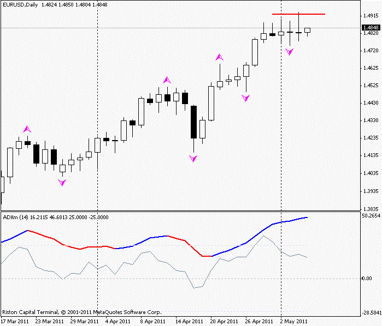Click the tallest black bearish candle body
The image size is (382, 326).
[x=193, y=122]
